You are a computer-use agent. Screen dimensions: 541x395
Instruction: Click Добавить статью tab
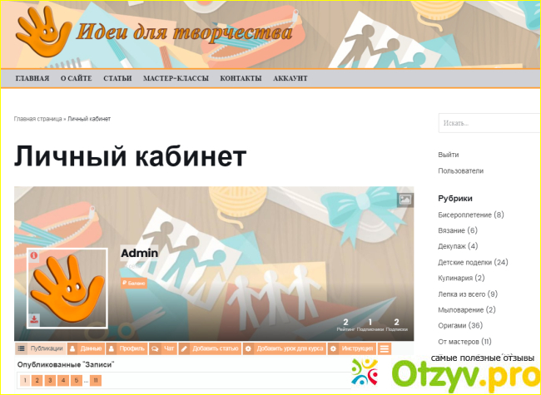(210, 348)
